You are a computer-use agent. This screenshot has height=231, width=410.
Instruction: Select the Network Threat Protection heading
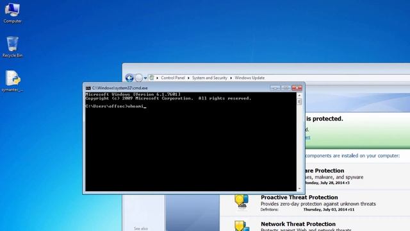click(298, 224)
